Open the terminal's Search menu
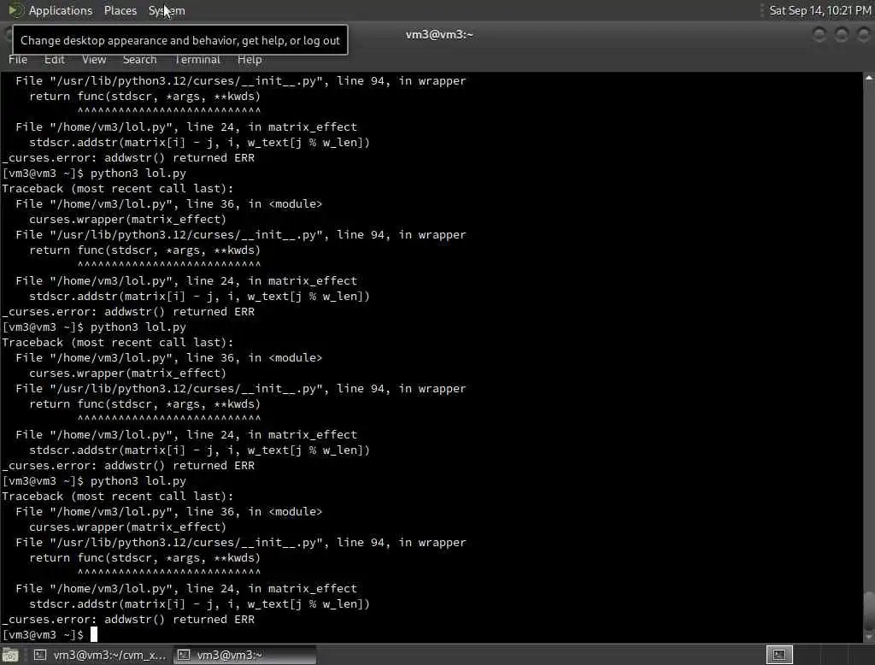Image resolution: width=875 pixels, height=665 pixels. coord(139,60)
